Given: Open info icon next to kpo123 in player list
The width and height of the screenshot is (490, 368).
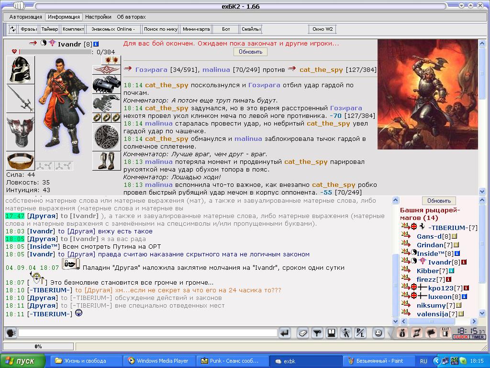Looking at the screenshot, I should tap(466, 288).
